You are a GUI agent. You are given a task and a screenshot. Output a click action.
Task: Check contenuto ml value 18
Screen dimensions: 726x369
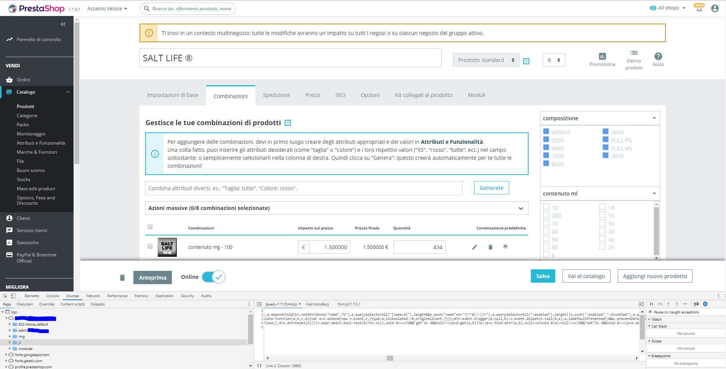click(x=603, y=207)
